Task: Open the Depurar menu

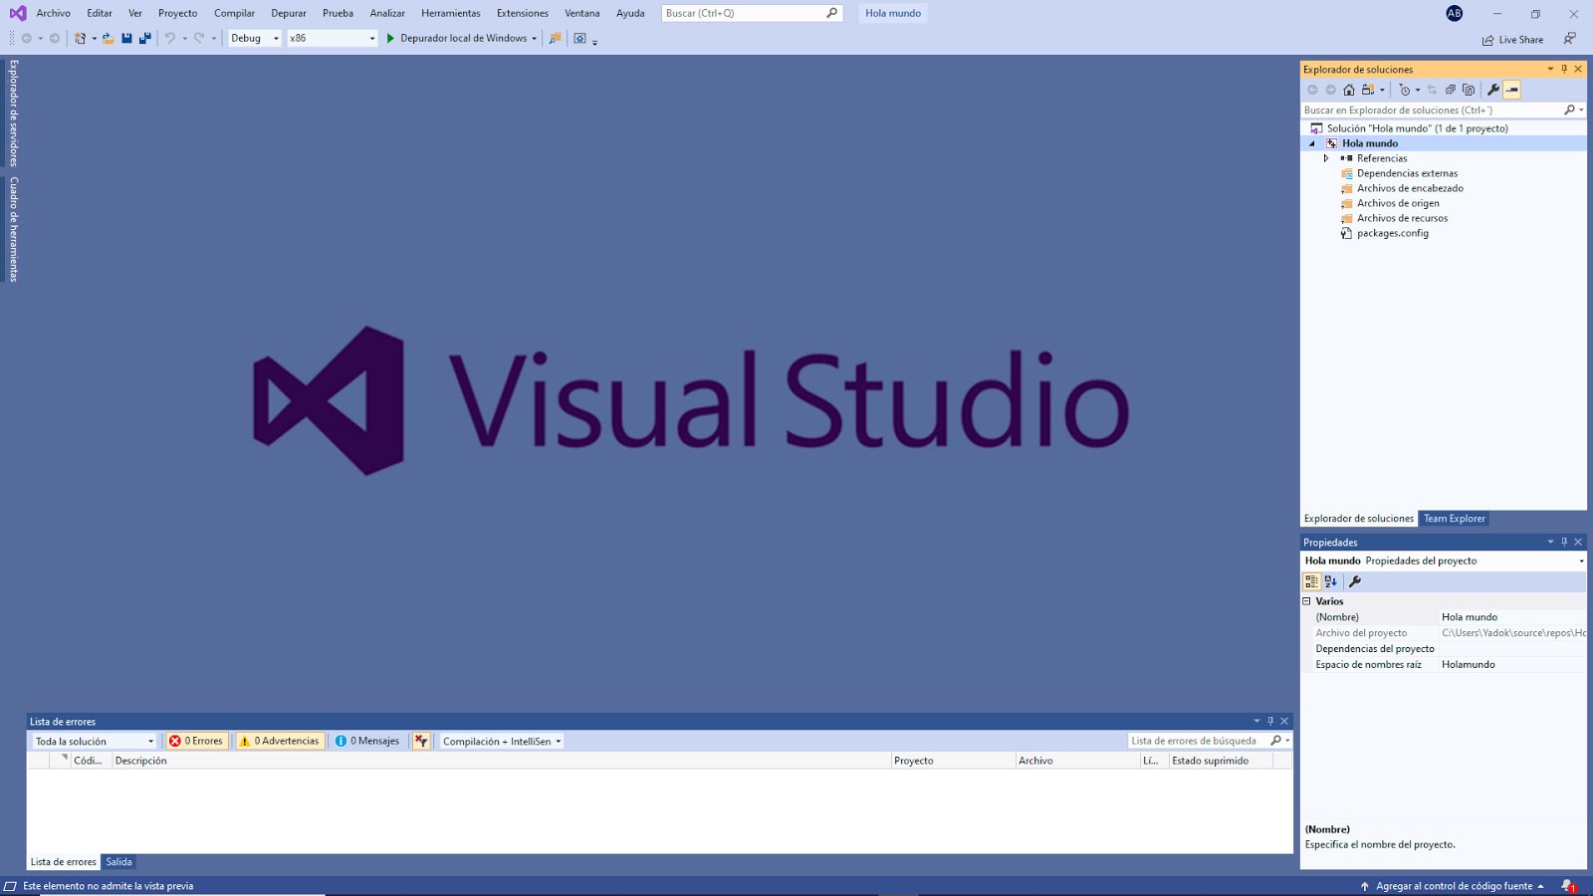Action: coord(289,13)
